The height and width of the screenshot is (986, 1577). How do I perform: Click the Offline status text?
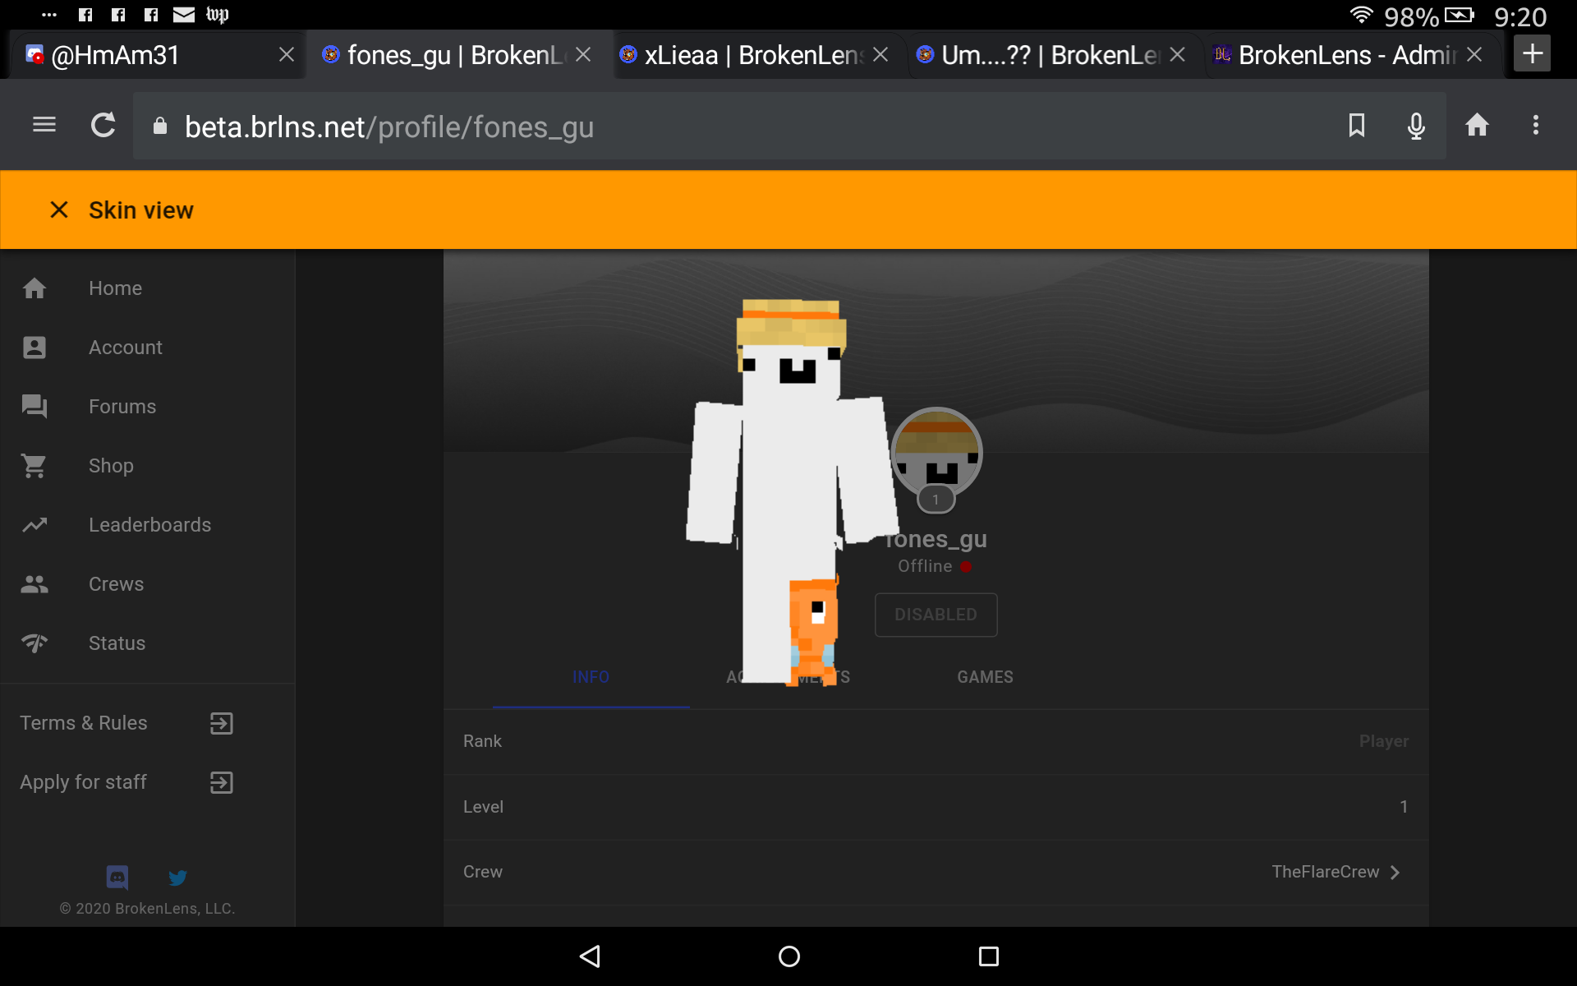tap(925, 566)
